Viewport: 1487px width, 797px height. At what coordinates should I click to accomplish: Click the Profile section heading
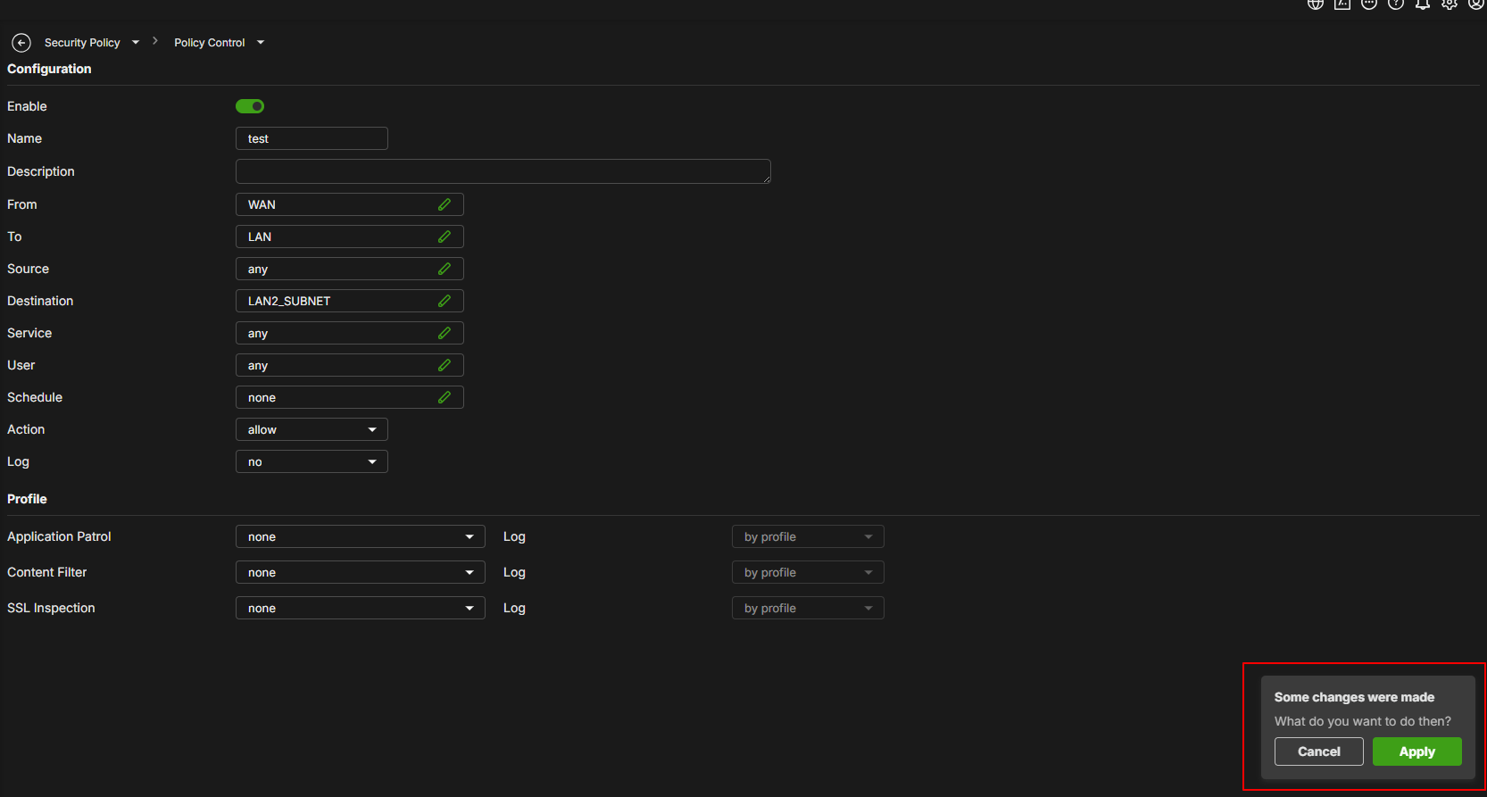click(x=27, y=499)
